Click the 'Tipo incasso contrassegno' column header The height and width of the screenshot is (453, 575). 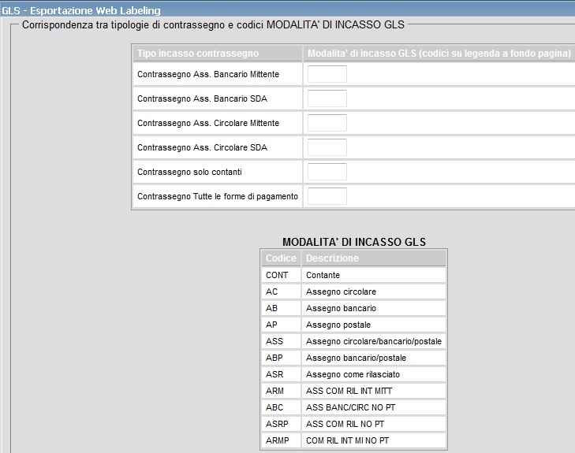pyautogui.click(x=218, y=54)
